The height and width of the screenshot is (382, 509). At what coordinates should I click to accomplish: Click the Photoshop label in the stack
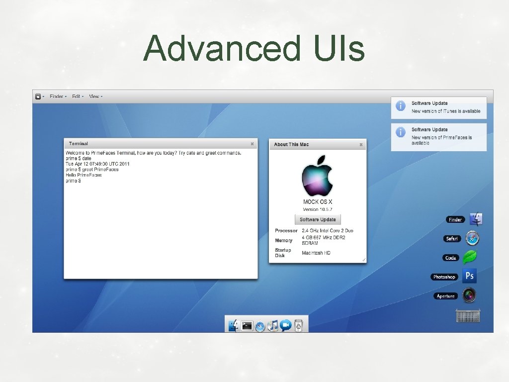click(444, 277)
